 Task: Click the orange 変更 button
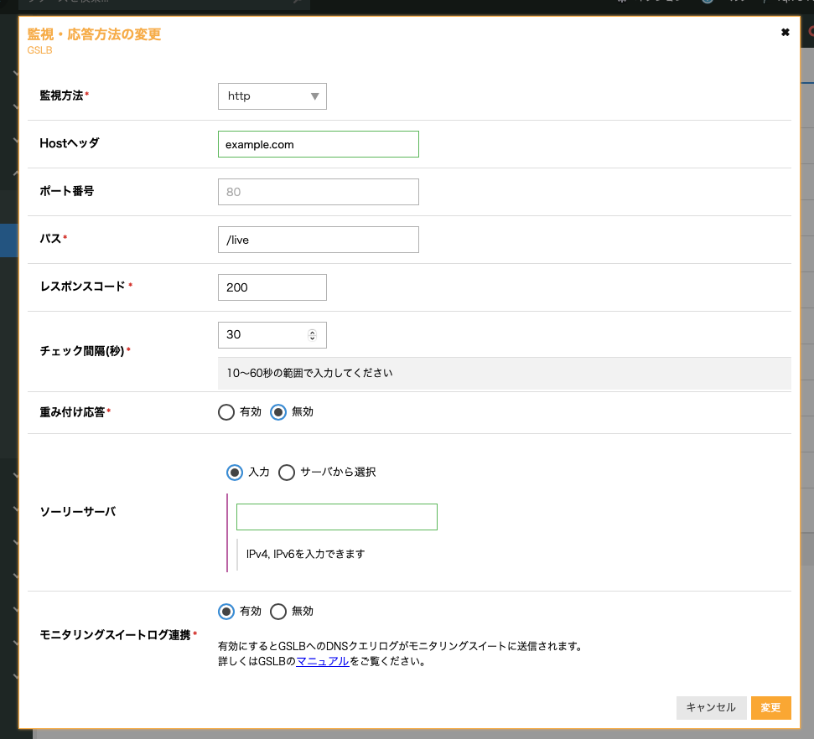770,707
